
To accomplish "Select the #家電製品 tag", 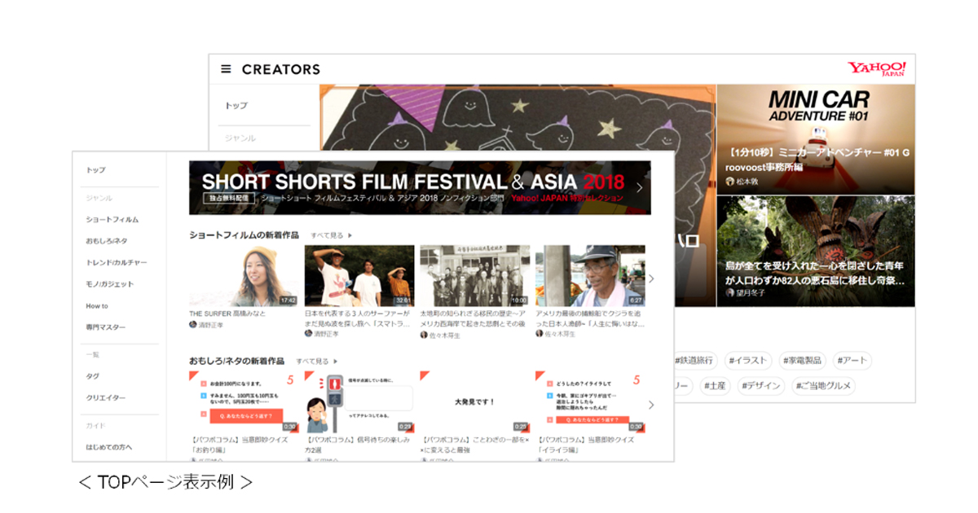I will click(803, 360).
